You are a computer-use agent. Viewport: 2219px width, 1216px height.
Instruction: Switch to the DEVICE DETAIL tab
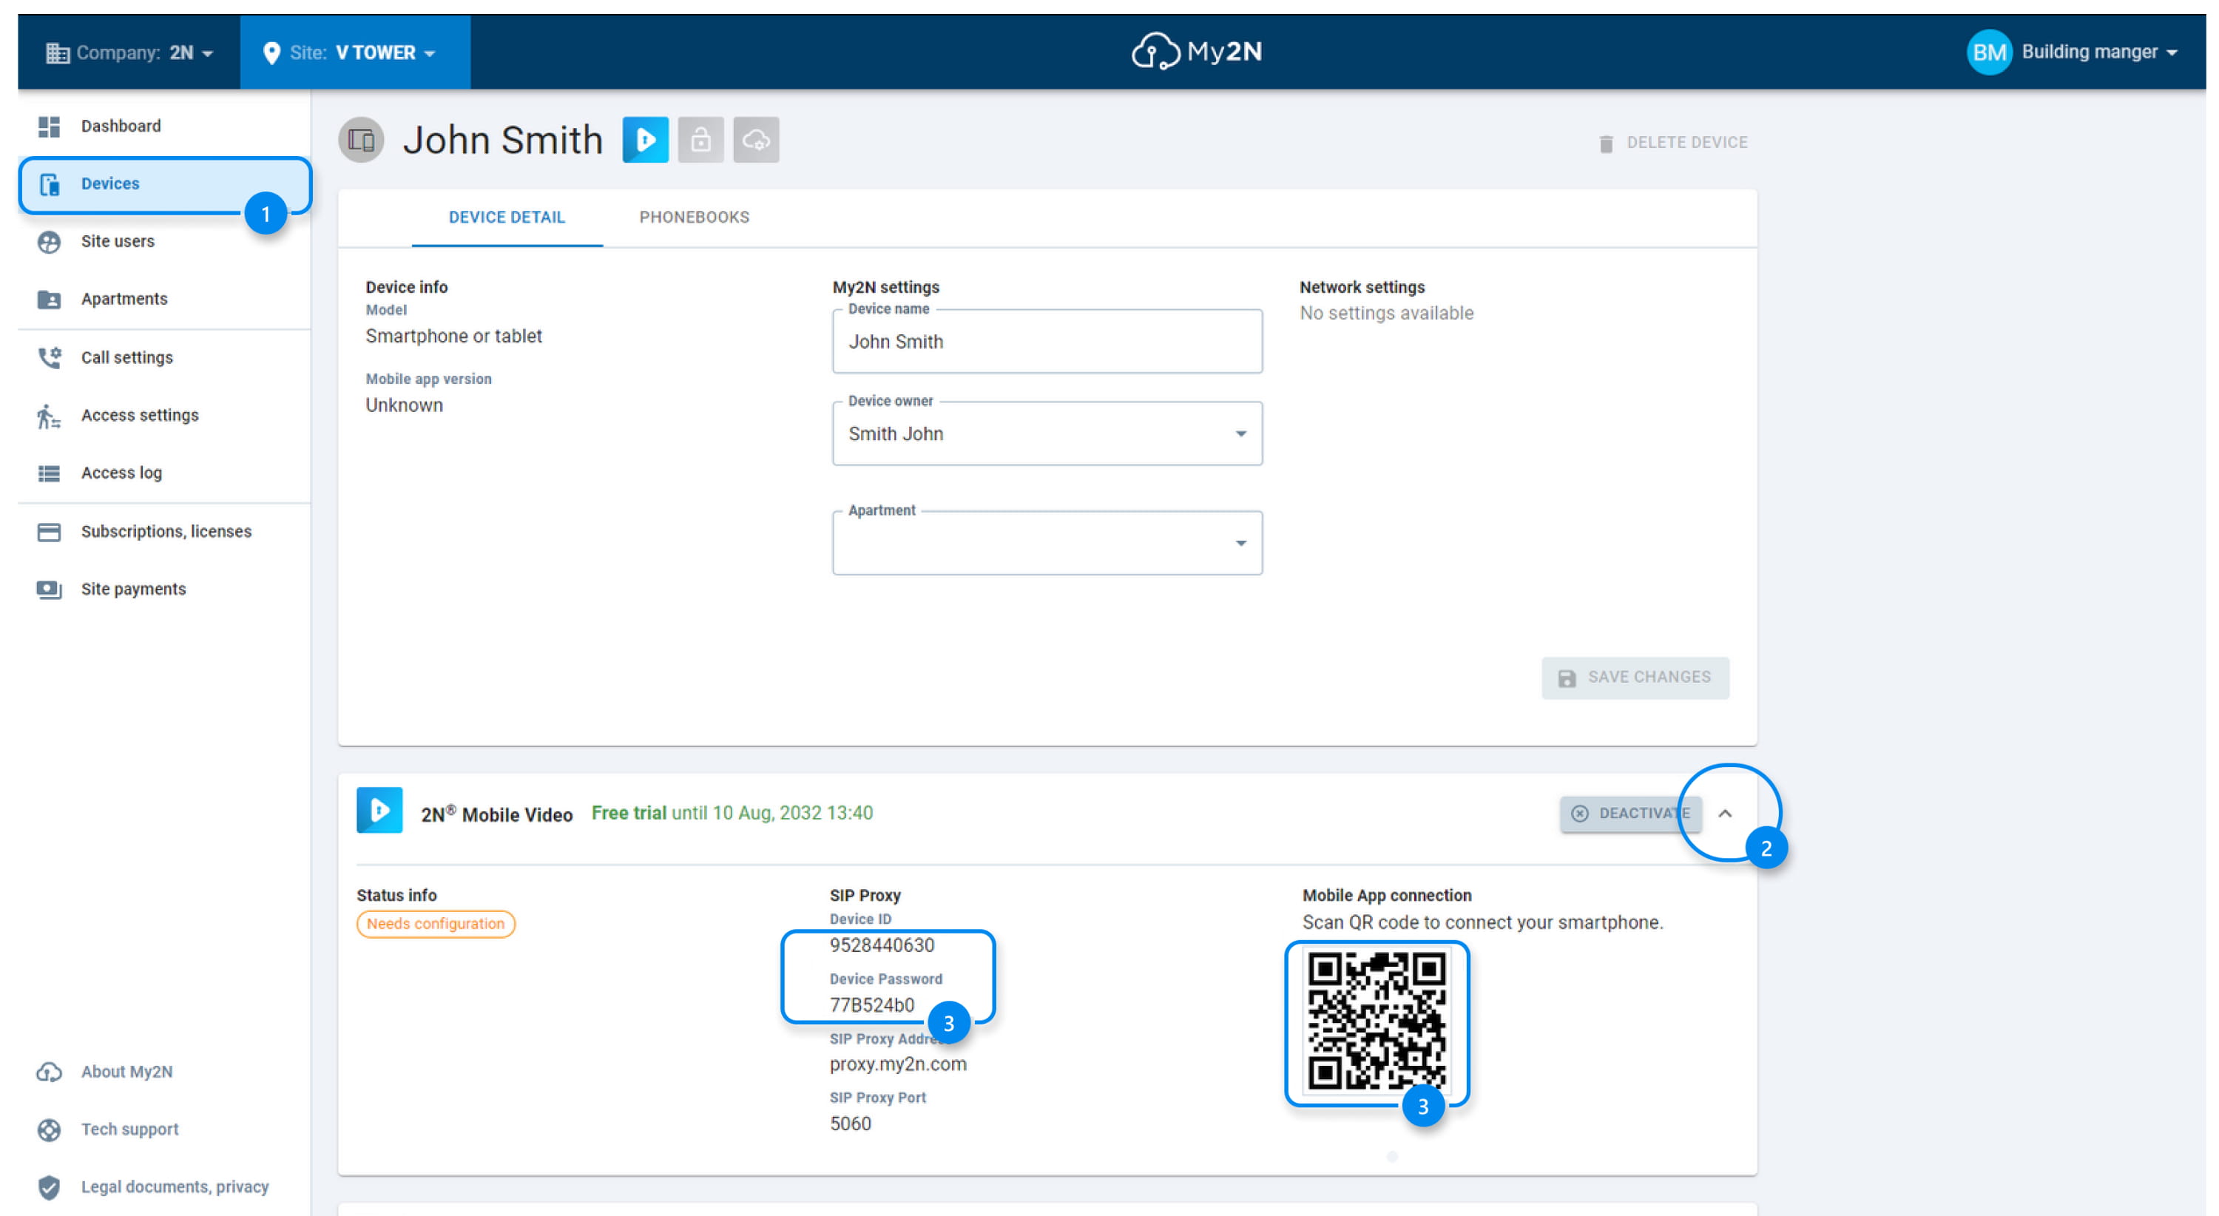507,217
